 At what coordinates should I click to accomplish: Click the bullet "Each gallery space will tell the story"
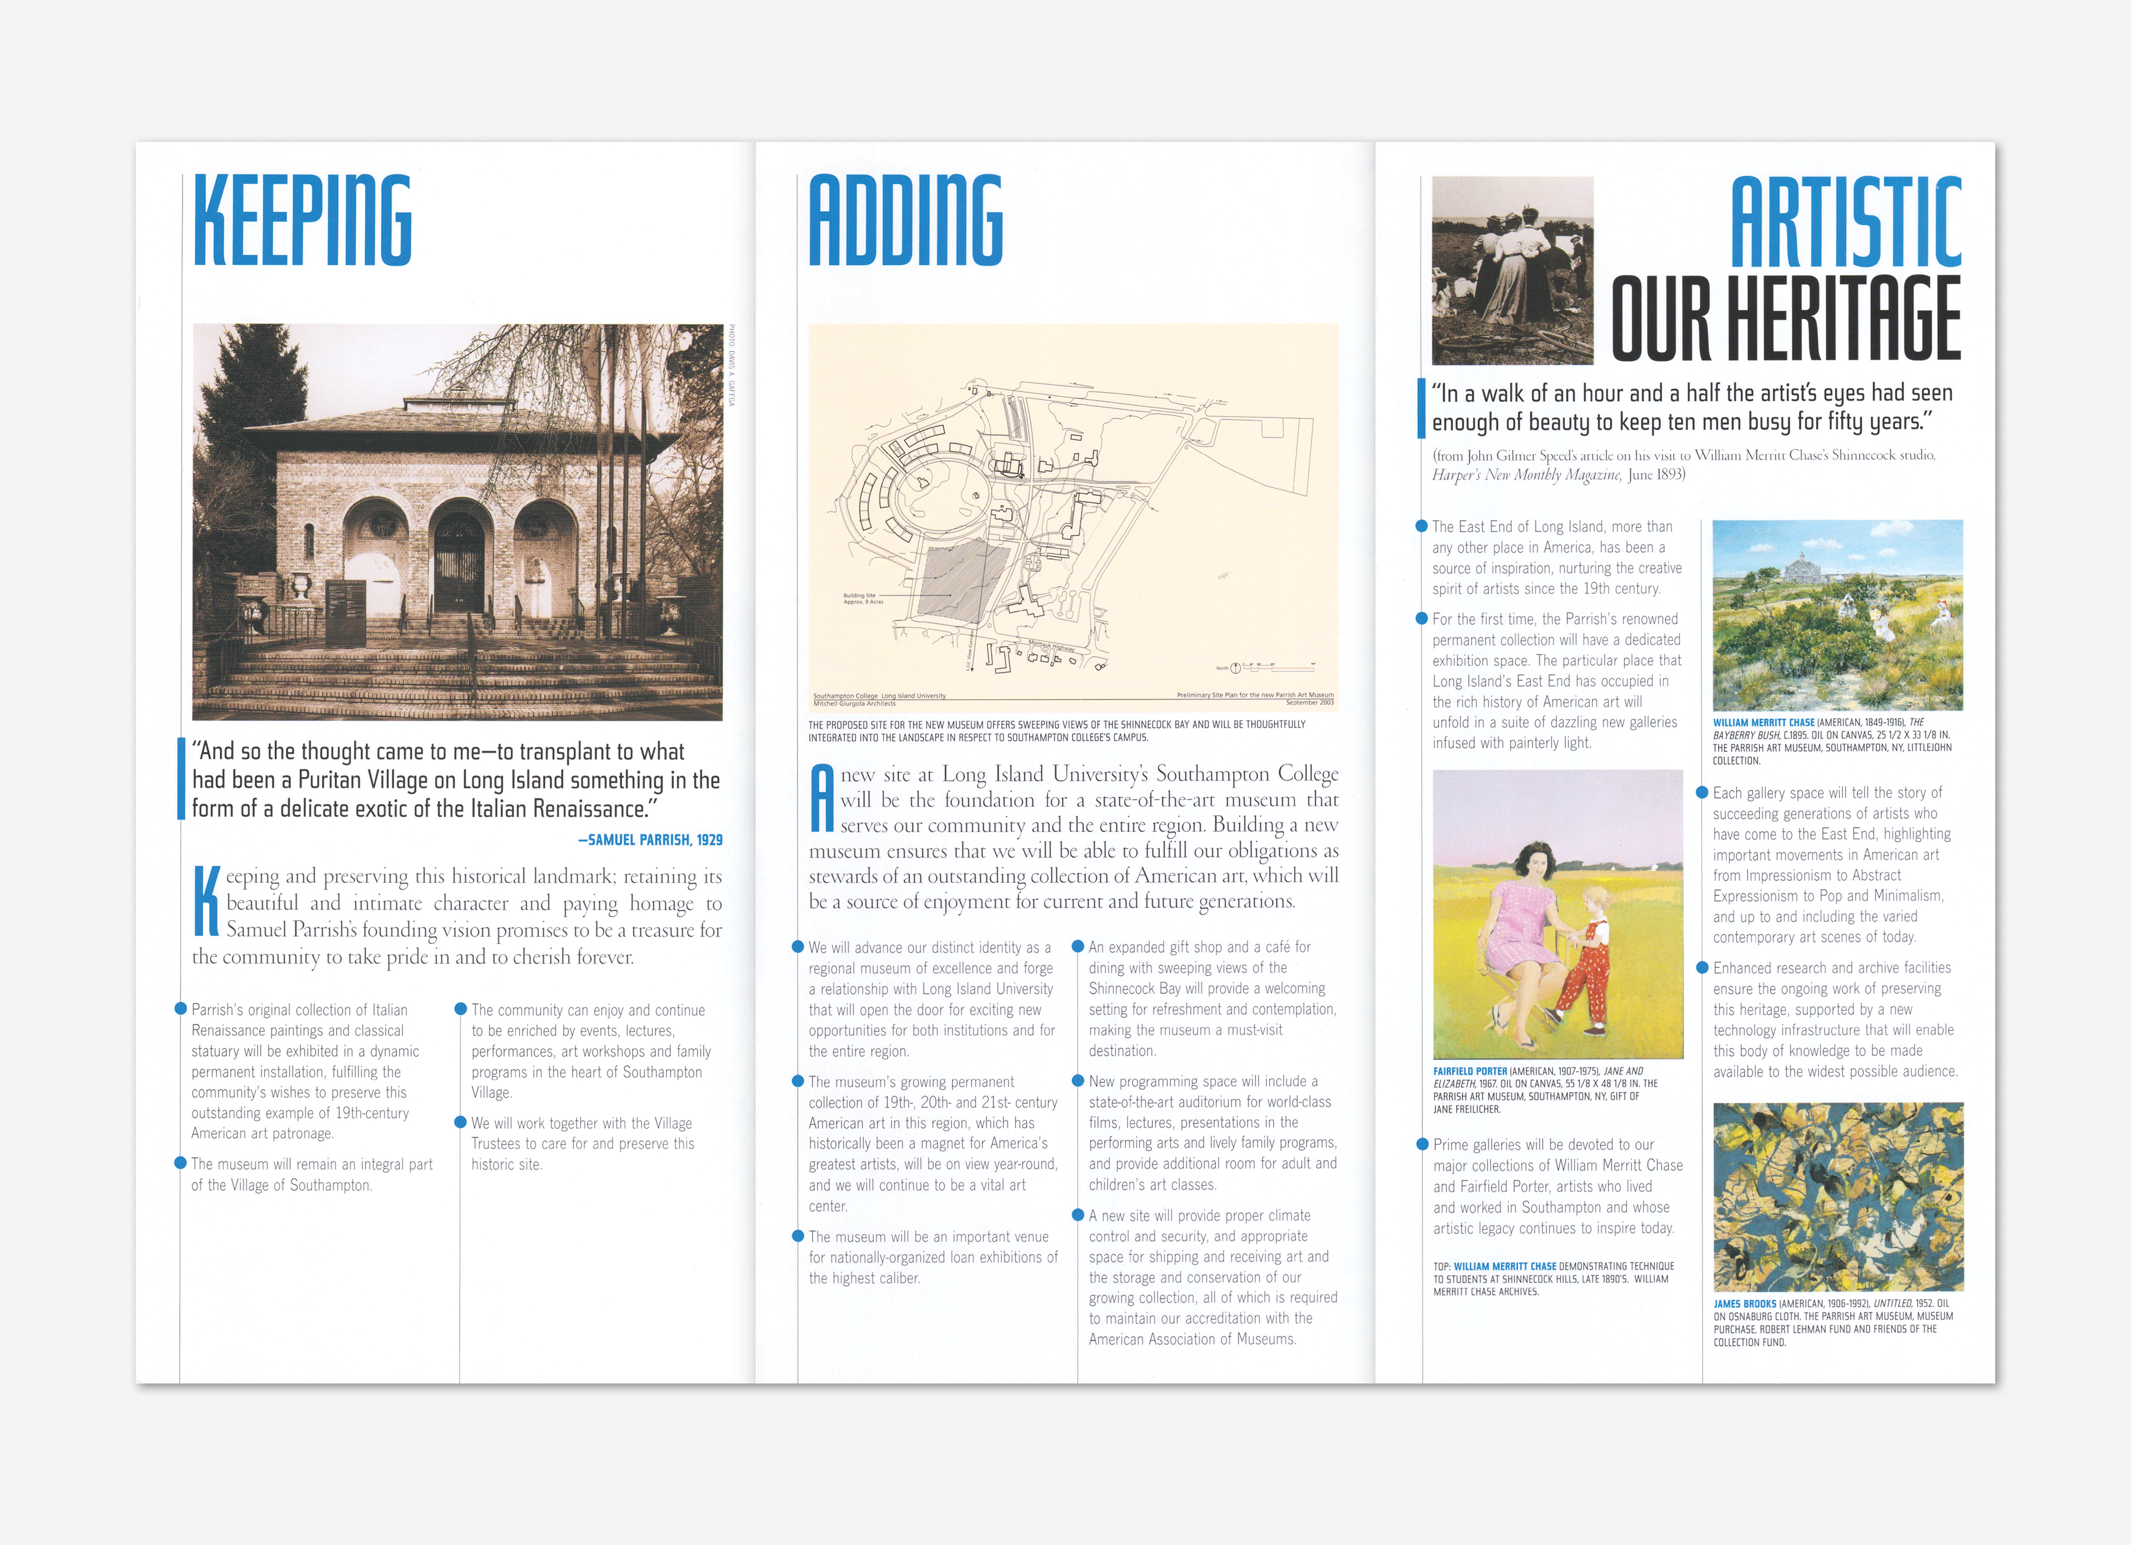click(x=1831, y=865)
